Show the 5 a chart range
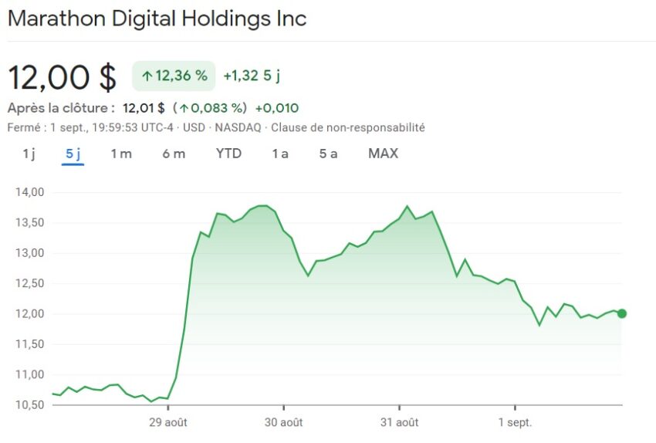Image resolution: width=656 pixels, height=443 pixels. [328, 154]
